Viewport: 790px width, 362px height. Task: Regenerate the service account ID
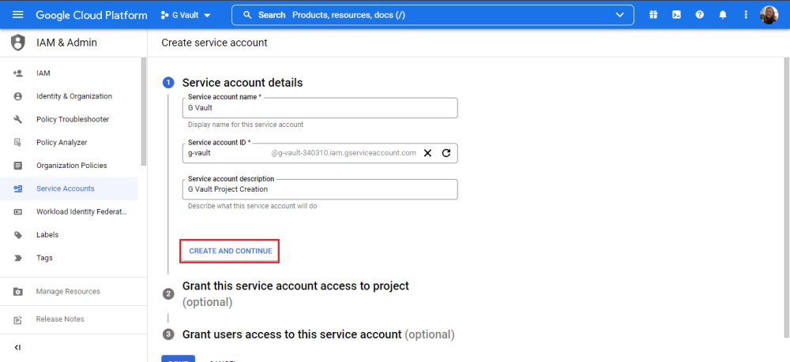click(446, 153)
